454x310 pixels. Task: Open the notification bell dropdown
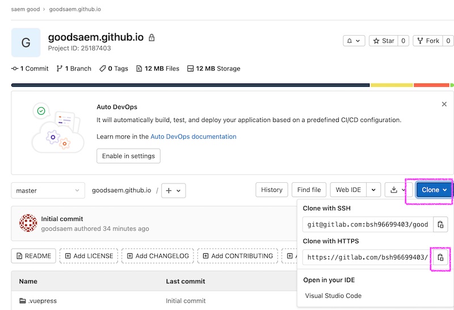tap(354, 41)
